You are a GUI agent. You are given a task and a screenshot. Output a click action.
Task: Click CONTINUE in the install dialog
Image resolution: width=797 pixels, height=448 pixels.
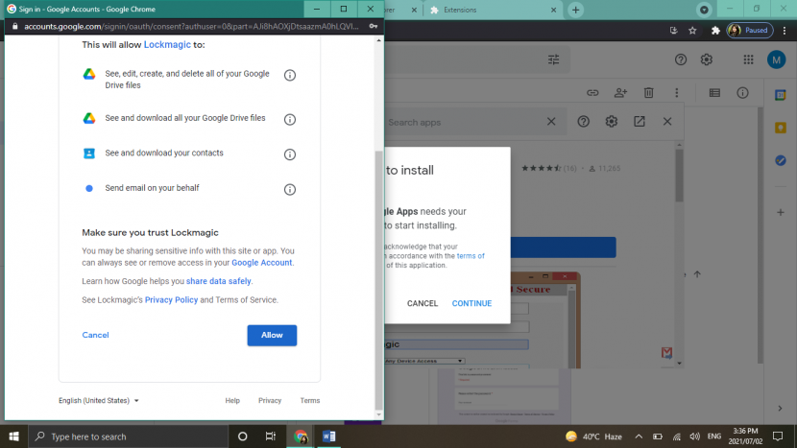[x=471, y=303]
